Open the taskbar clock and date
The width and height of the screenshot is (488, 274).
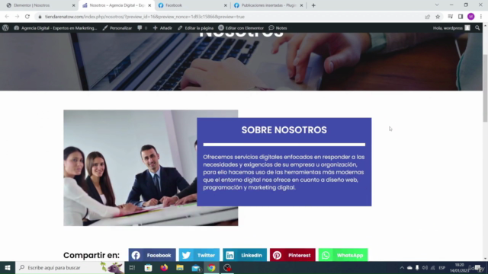[459, 268]
